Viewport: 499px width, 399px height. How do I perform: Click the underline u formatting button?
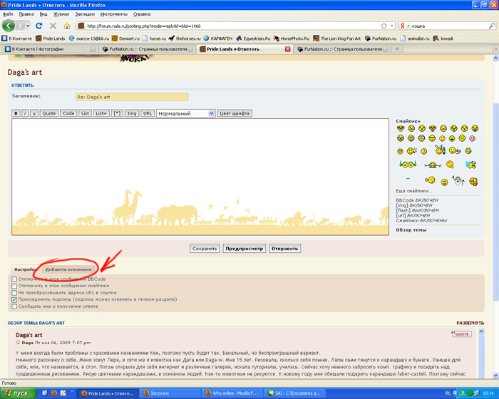[34, 113]
